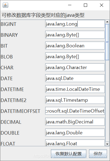Focus the BIGINT java.lang.Long field
Viewport: 110px width, 161px height.
tap(75, 24)
